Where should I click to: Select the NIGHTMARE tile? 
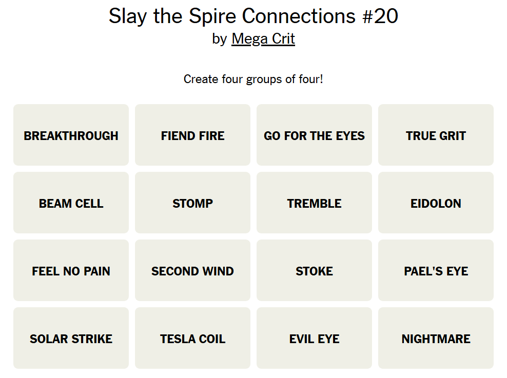436,339
